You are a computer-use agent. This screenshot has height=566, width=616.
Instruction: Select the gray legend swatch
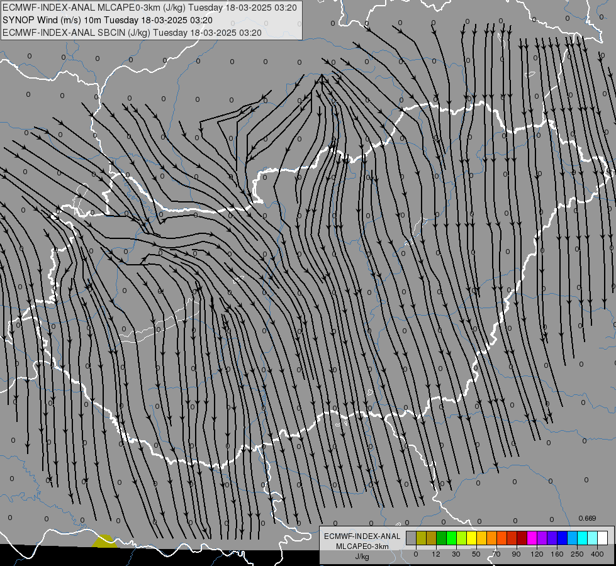tap(412, 538)
